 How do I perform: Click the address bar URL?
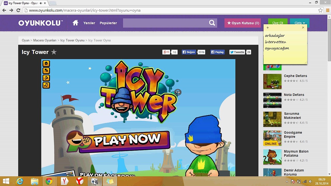tap(85, 10)
